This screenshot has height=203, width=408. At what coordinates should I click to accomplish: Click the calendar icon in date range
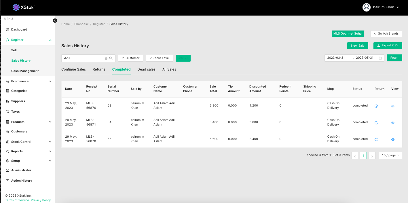click(380, 58)
